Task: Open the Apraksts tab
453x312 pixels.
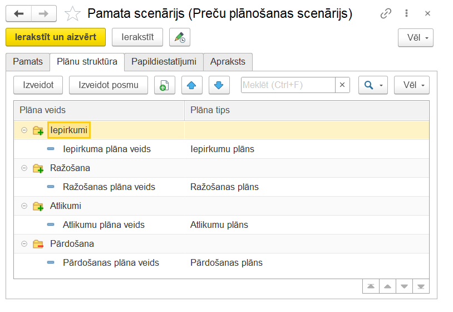Action: [x=228, y=61]
